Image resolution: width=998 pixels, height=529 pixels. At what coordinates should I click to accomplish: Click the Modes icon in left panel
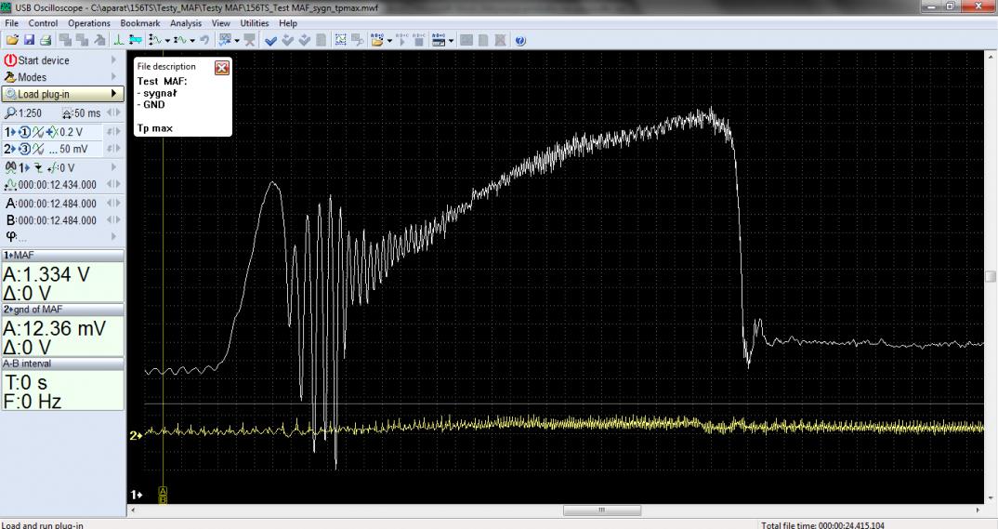click(x=11, y=77)
